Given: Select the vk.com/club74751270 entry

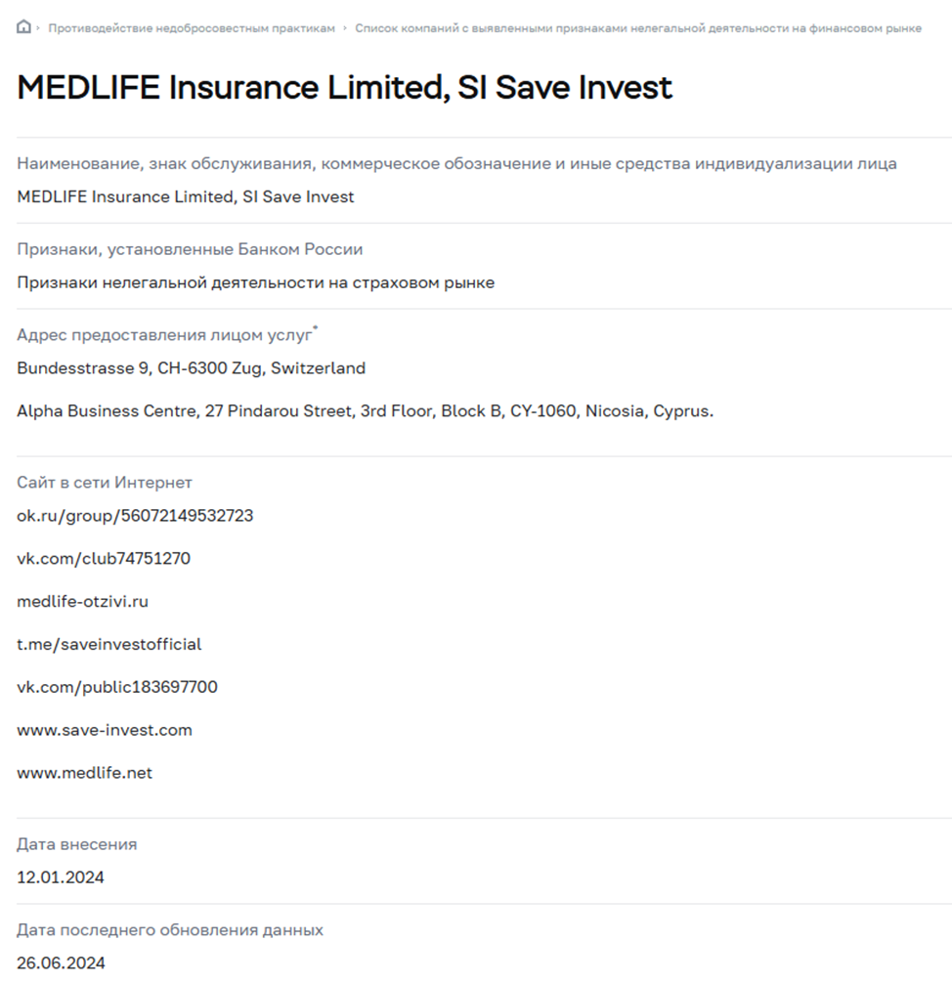Looking at the screenshot, I should coord(104,559).
